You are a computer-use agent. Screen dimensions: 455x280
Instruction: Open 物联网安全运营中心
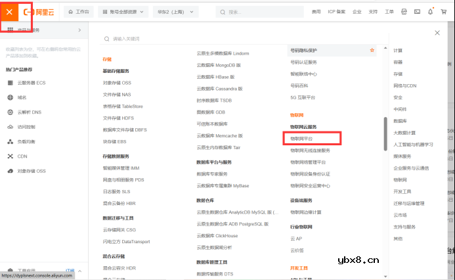tap(310, 185)
